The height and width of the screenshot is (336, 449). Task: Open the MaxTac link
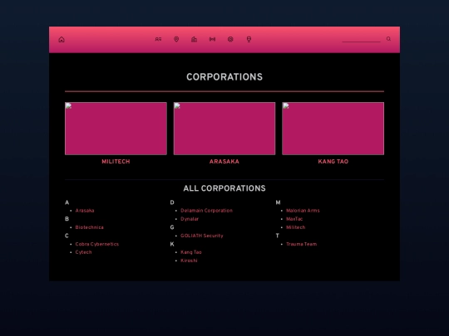(x=294, y=219)
